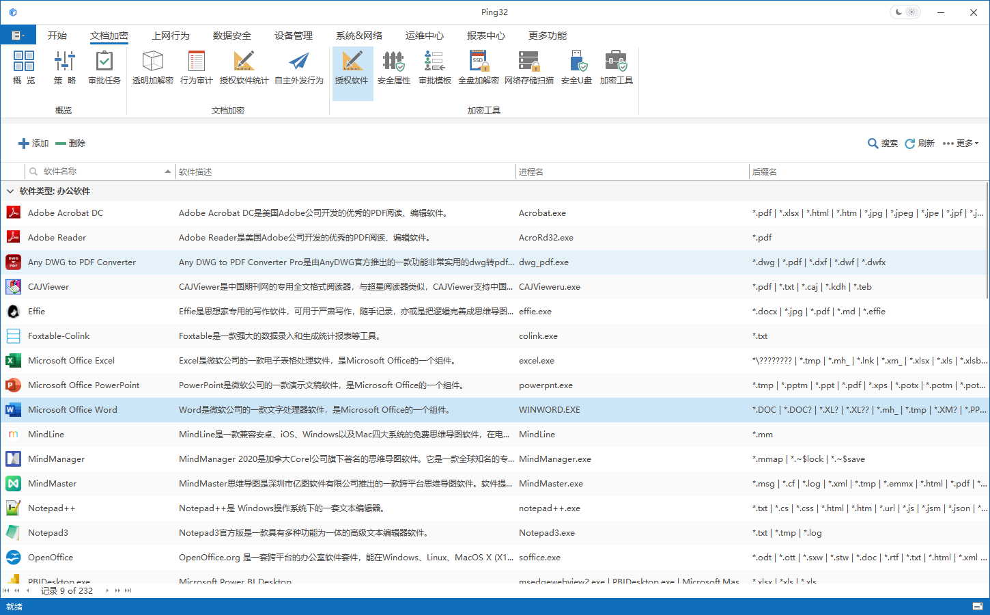Viewport: 990px width, 615px height.
Task: Click the status bar icon at bottom right
Action: (977, 606)
